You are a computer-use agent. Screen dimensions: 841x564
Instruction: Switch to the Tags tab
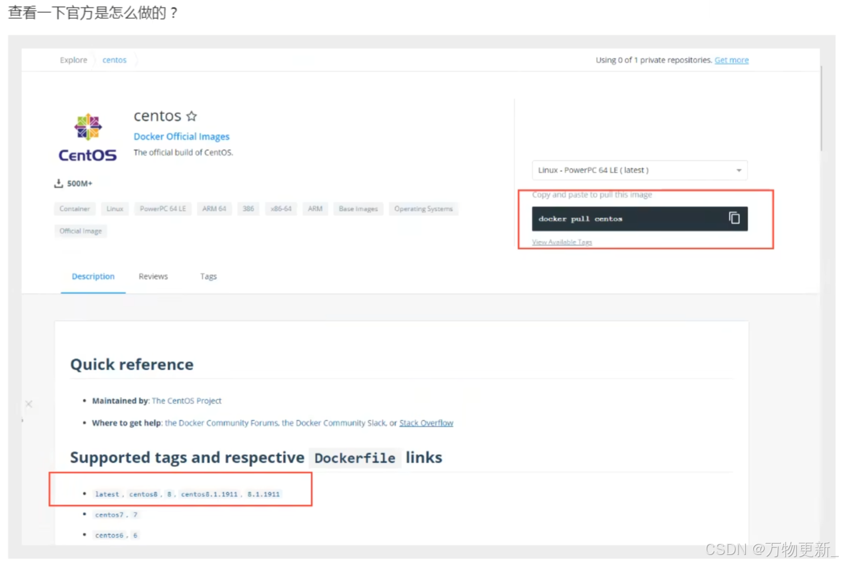[x=208, y=276]
